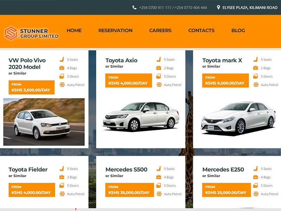The width and height of the screenshot is (281, 211).
Task: Click the KSHS 3,500.00/DAY price button
Action: click(x=32, y=87)
